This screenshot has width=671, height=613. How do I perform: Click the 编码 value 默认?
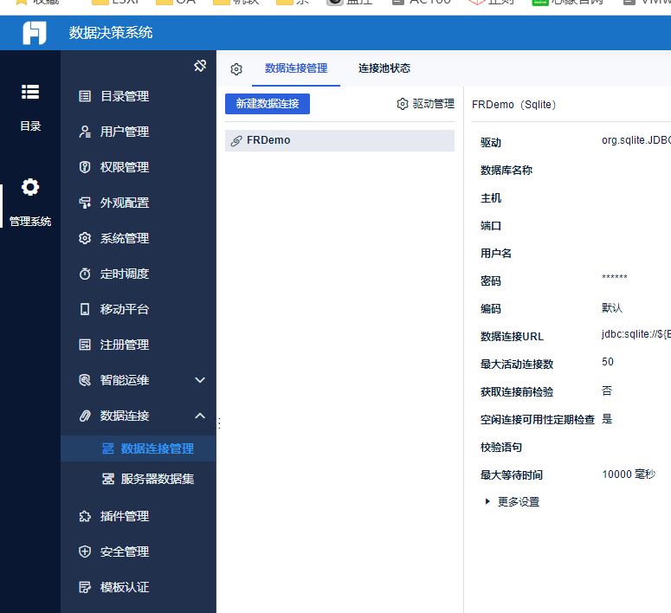[x=612, y=307]
